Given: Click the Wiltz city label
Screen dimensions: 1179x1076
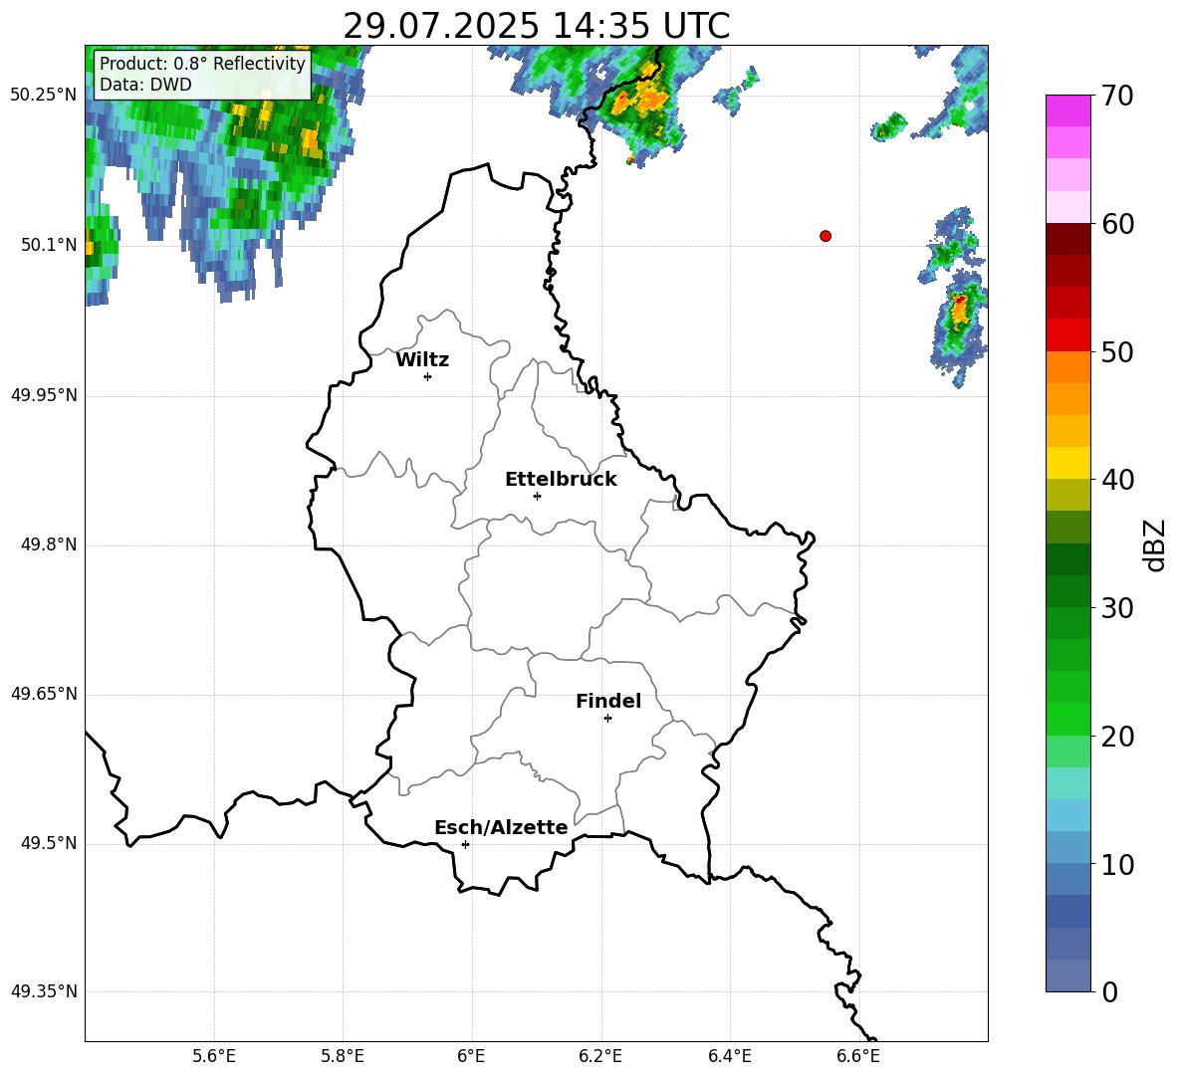Looking at the screenshot, I should (422, 360).
